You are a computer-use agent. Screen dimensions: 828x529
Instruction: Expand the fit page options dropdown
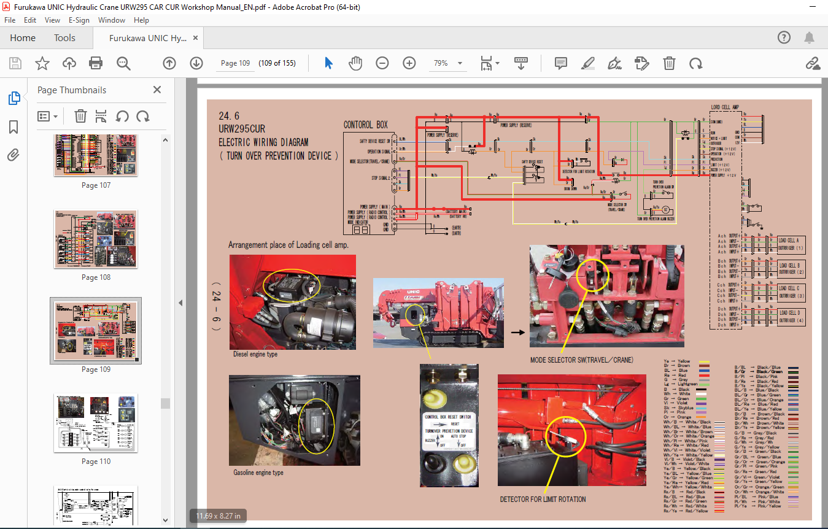coord(497,63)
